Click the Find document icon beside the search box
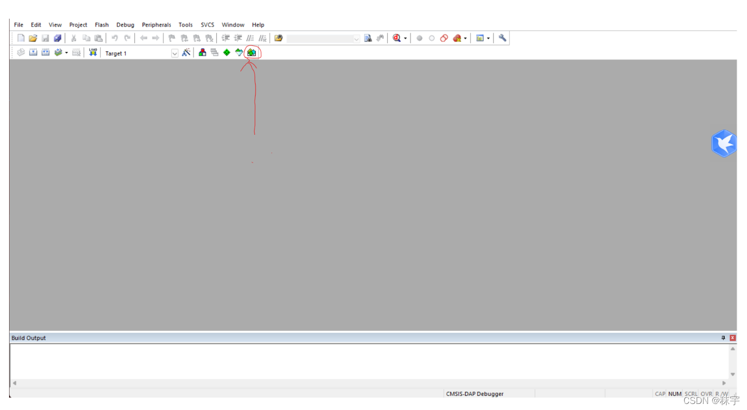This screenshot has height=410, width=747. coord(368,38)
